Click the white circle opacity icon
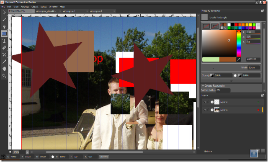This screenshot has width=268, height=162. 235,75
